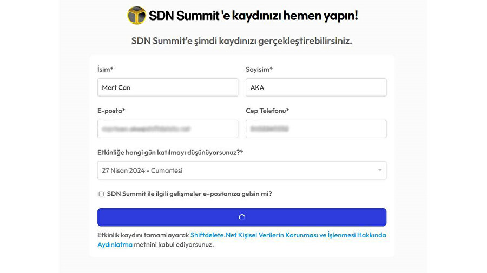Select the blurred E-posta input field
The width and height of the screenshot is (487, 273).
point(168,129)
